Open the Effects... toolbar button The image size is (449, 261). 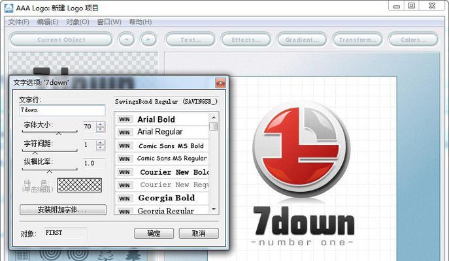click(x=246, y=40)
